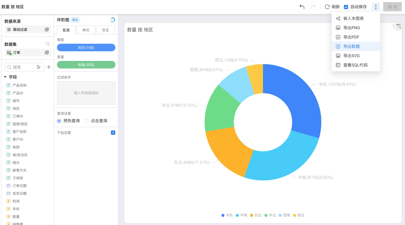405x225 pixels.
Task: Select the 点击查询 radio option
Action: coord(87,121)
